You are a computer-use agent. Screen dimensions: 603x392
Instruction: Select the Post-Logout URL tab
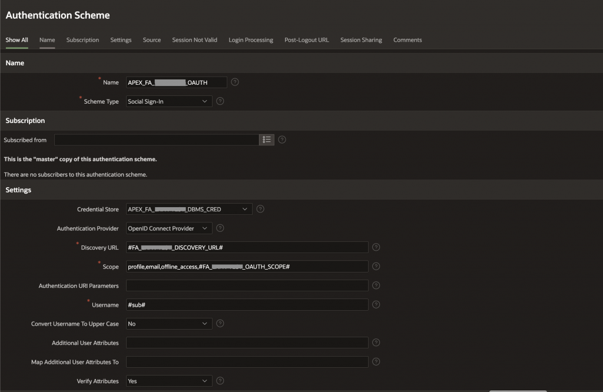[306, 40]
